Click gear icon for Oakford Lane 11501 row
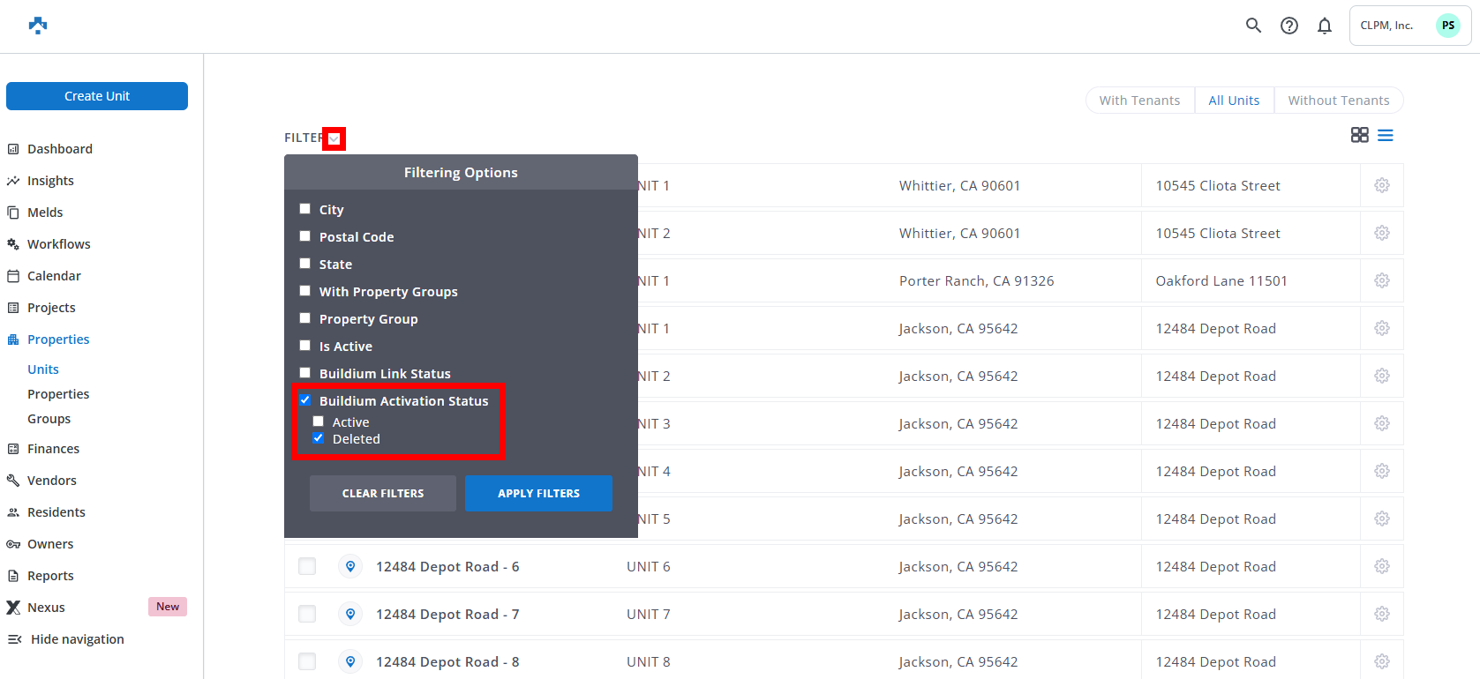The width and height of the screenshot is (1480, 679). tap(1382, 280)
